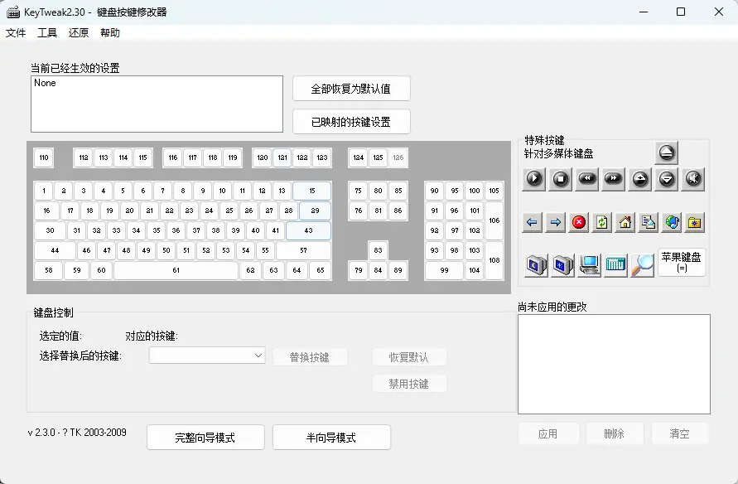Click the Play media key icon
This screenshot has height=484, width=738.
[533, 179]
